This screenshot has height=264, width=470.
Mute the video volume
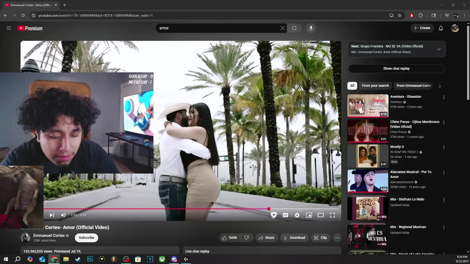click(x=63, y=215)
